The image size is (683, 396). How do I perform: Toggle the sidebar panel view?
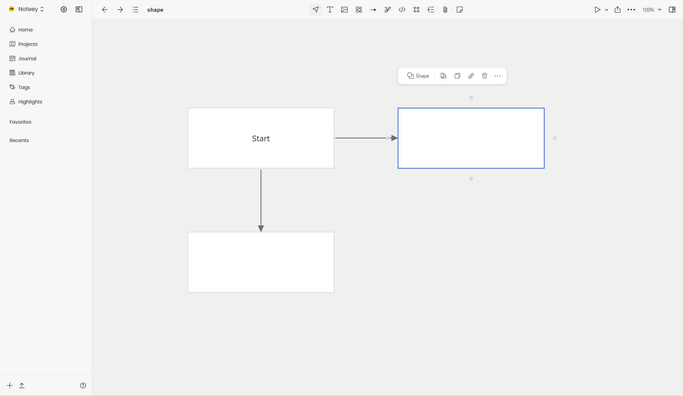[79, 9]
